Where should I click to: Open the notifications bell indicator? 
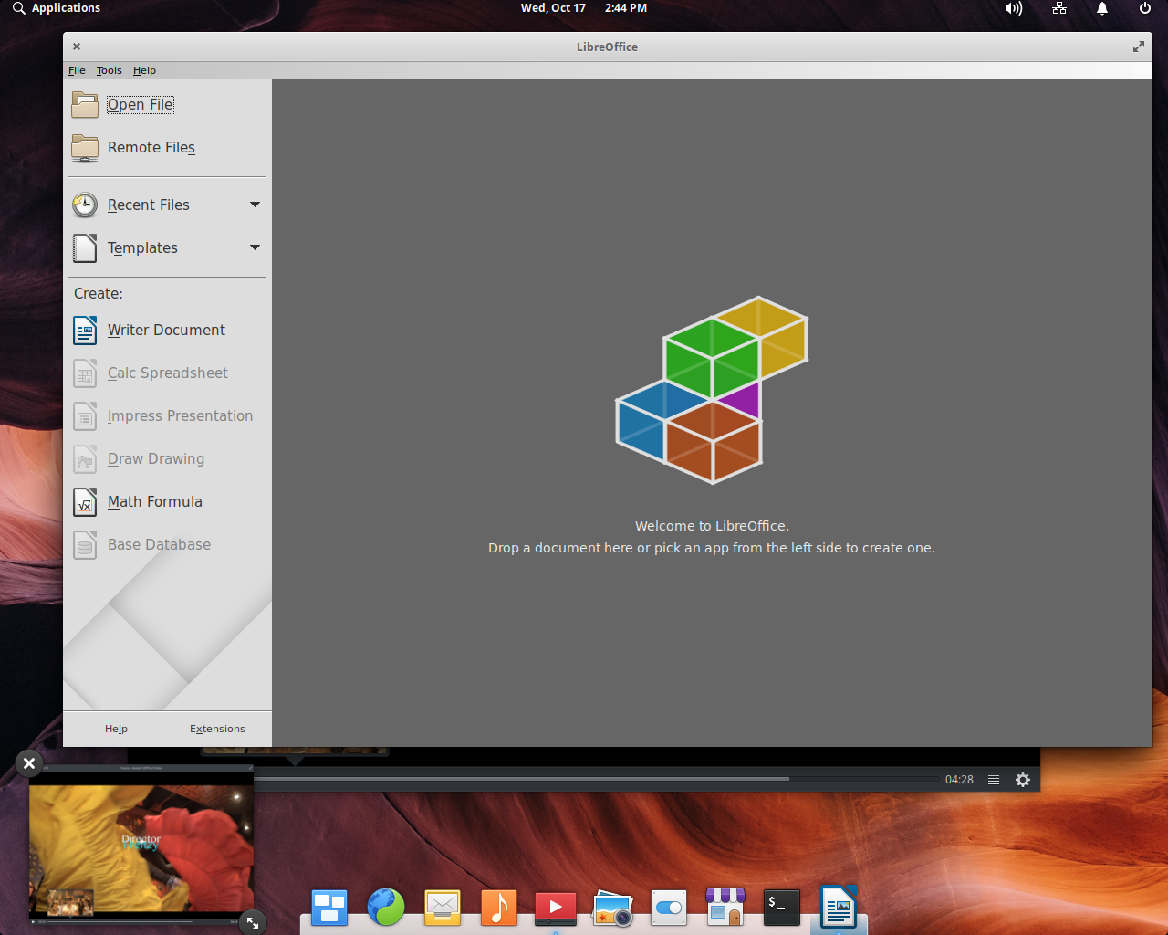[1102, 8]
